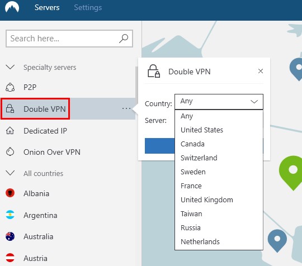Switch to the Settings tab
Viewport: 302px width, 266px height.
click(88, 7)
